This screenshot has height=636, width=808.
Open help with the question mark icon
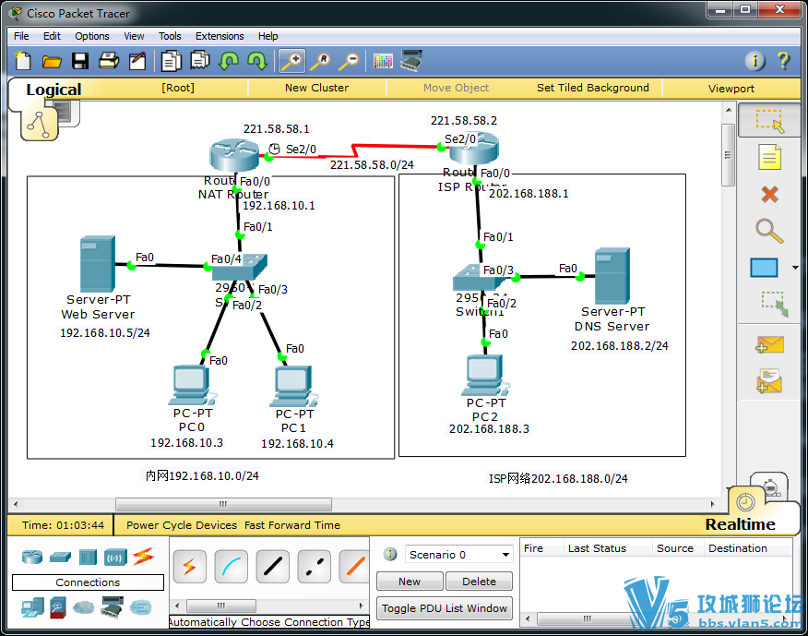pyautogui.click(x=783, y=61)
